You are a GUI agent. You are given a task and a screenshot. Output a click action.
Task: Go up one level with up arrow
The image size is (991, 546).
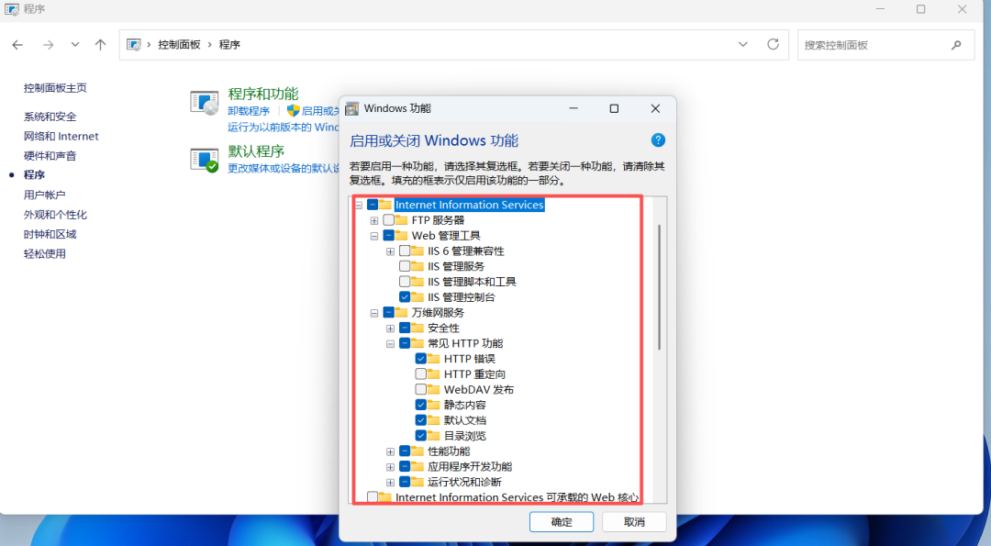[x=101, y=45]
